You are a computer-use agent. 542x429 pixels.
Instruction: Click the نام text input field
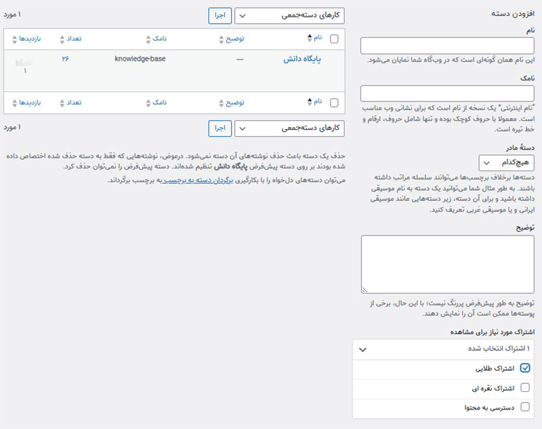(448, 46)
